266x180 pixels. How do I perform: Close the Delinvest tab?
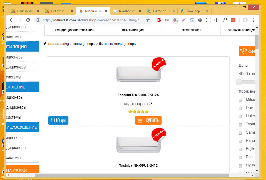(x=72, y=11)
